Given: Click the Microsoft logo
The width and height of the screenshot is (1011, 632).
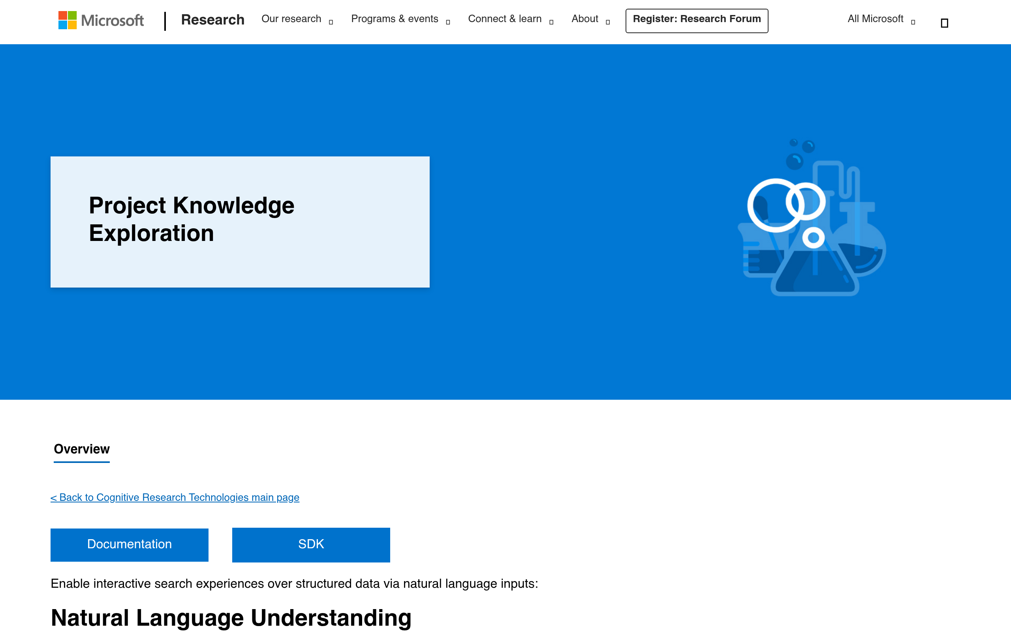Looking at the screenshot, I should 100,20.
